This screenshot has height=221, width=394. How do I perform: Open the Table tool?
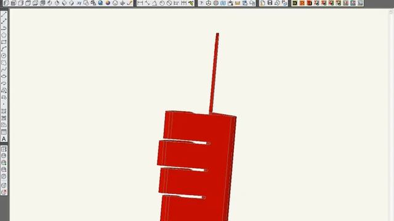(x=4, y=132)
